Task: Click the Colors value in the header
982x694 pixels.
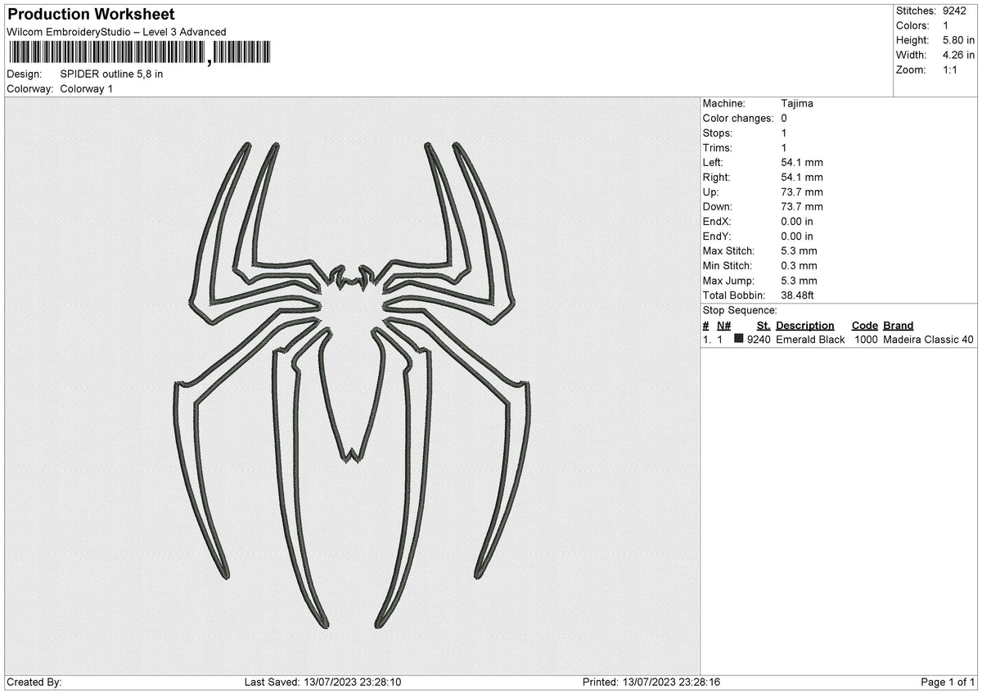Action: click(x=947, y=25)
